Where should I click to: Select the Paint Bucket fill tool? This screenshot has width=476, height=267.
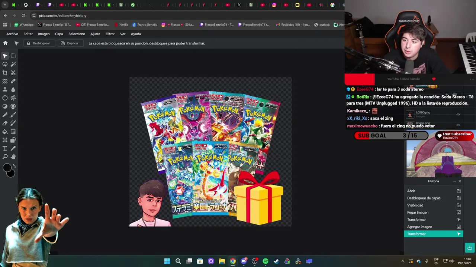click(5, 131)
